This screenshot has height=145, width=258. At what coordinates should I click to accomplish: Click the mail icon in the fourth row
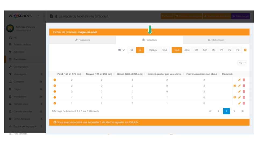click(x=235, y=97)
